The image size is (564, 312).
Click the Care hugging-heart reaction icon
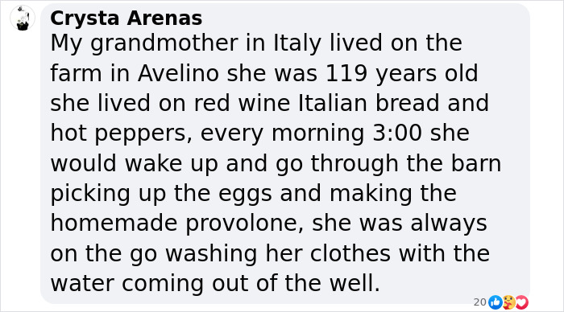click(508, 302)
